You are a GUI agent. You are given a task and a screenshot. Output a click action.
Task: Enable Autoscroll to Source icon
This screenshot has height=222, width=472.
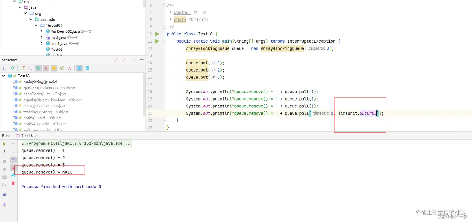coord(80,68)
